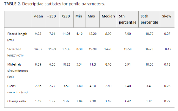This screenshot has height=111, width=178.
Task: Select the −2SD column header
Action: [x=52, y=16]
